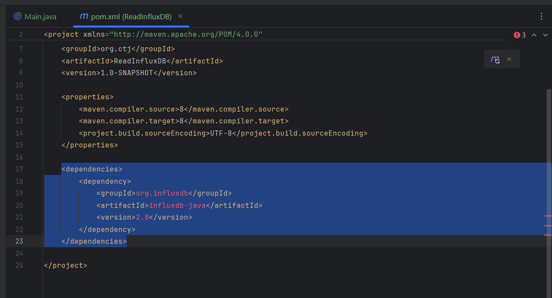Click the error stripe marker on line 21
Screen dimensions: 552x298
[x=547, y=216]
